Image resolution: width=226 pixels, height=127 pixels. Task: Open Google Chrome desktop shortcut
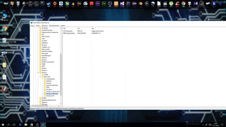(x=5, y=30)
